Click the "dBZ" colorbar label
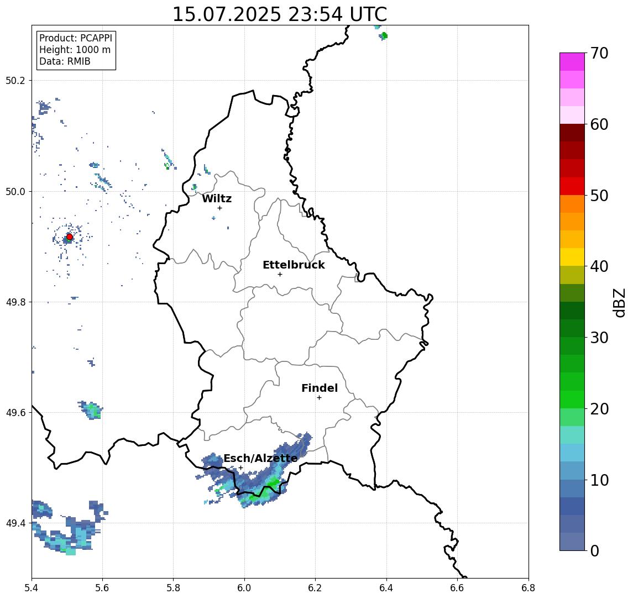The height and width of the screenshot is (599, 633). pyautogui.click(x=619, y=302)
